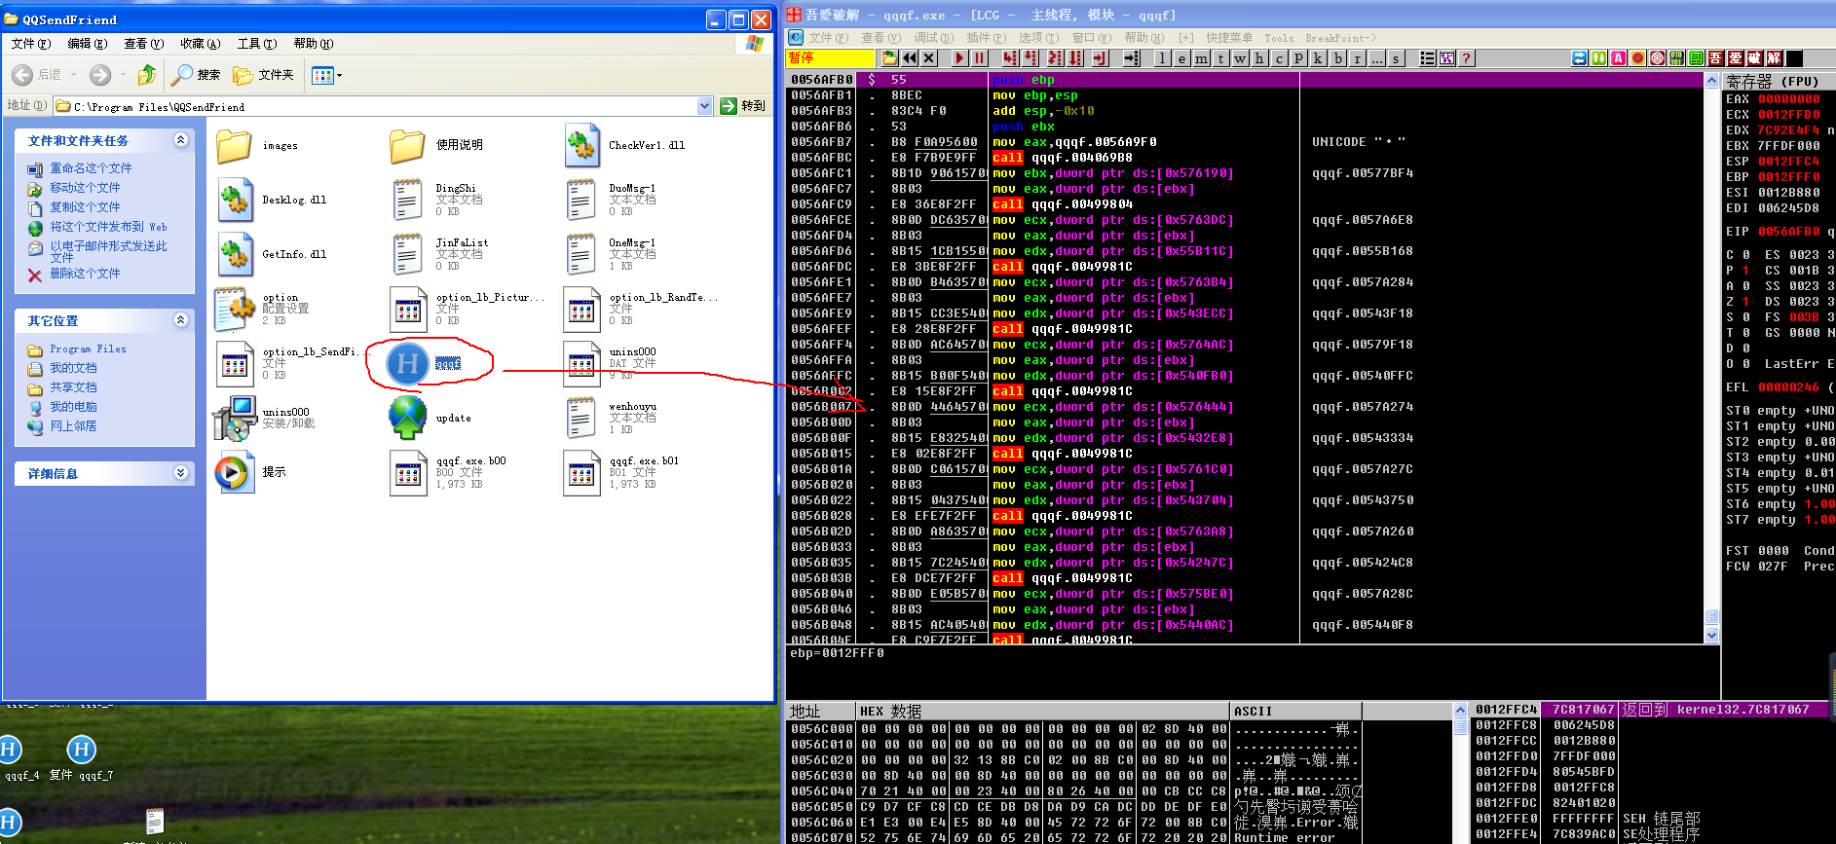Show Windows list via 'w' button
The width and height of the screenshot is (1836, 844).
point(1240,58)
